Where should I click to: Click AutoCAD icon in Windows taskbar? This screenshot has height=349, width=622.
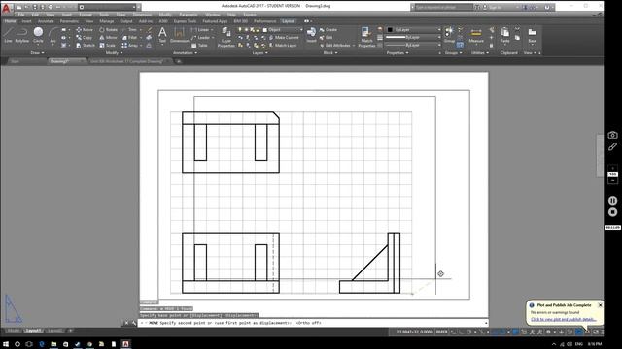pos(125,344)
